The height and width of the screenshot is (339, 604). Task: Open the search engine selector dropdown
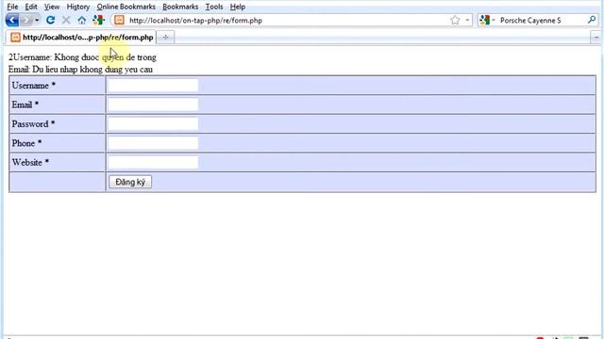pyautogui.click(x=487, y=20)
